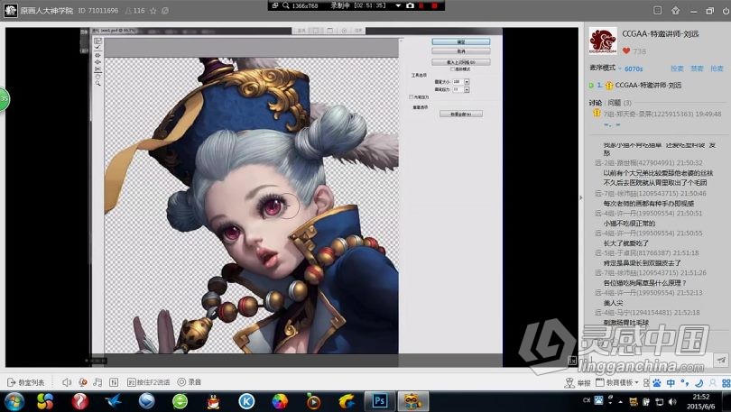The image size is (731, 412).
Task: Click the 禁麦 link in mic queue
Action: click(x=697, y=69)
